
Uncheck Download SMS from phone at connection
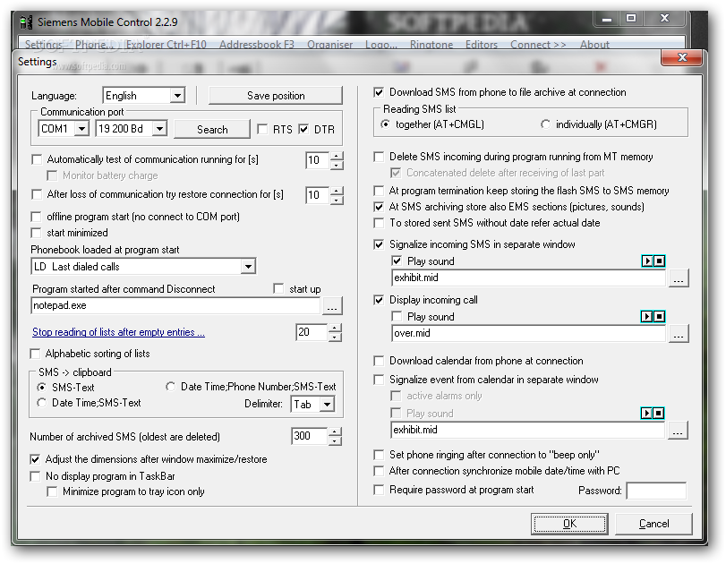click(379, 92)
